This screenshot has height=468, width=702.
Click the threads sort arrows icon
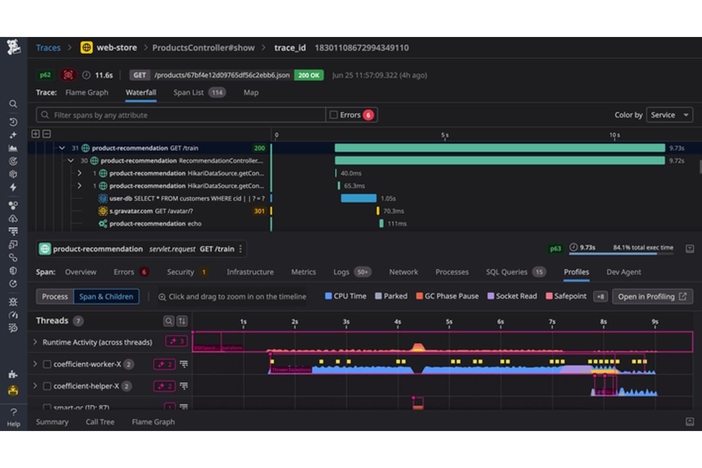pos(182,321)
